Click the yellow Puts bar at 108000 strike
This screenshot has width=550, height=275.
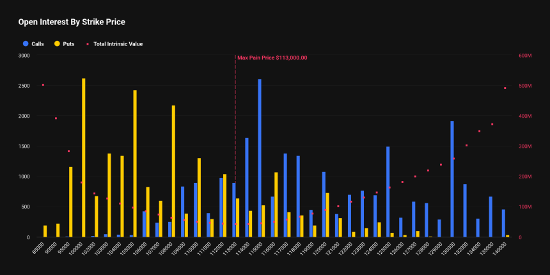(x=173, y=173)
